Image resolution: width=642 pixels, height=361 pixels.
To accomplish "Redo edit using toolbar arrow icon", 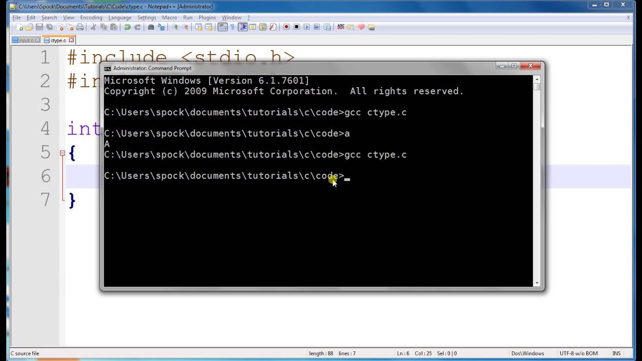I will click(x=137, y=27).
